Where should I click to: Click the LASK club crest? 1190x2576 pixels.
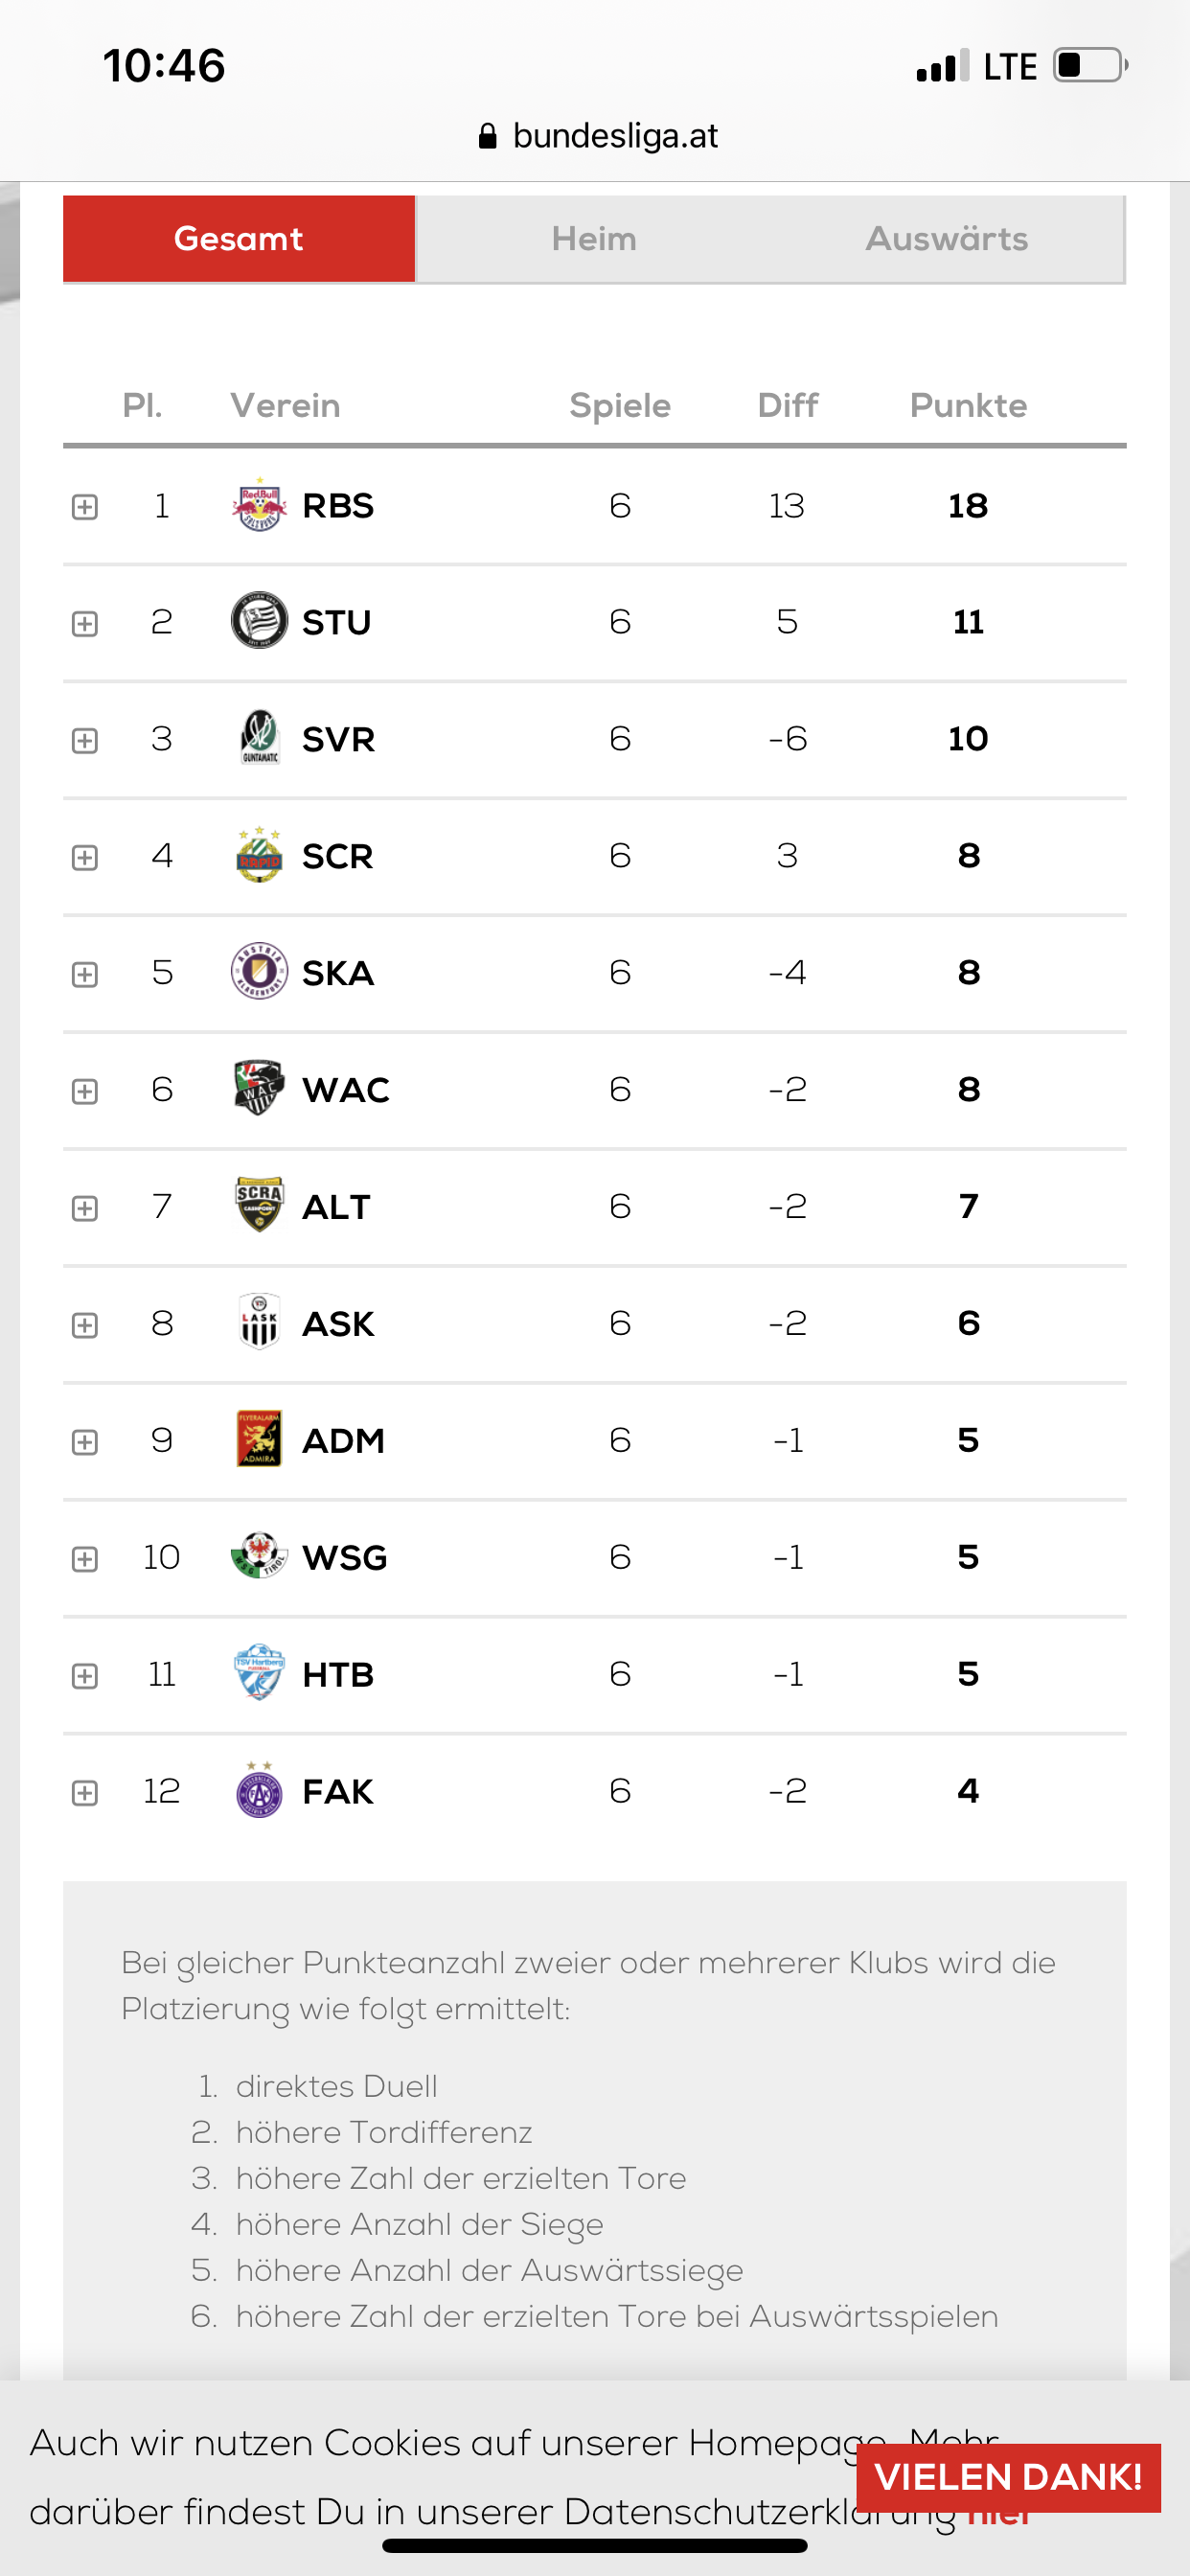259,1322
